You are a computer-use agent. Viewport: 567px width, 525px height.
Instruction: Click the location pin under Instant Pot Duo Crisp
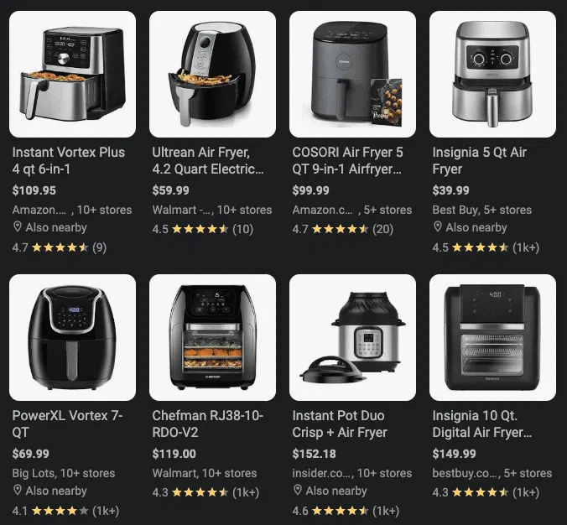point(298,490)
